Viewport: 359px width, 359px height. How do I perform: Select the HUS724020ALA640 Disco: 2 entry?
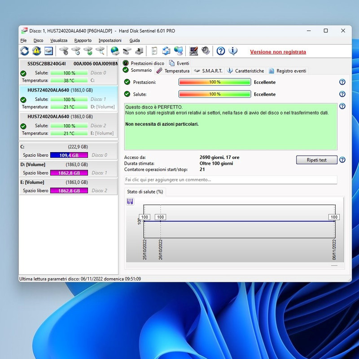(x=68, y=125)
